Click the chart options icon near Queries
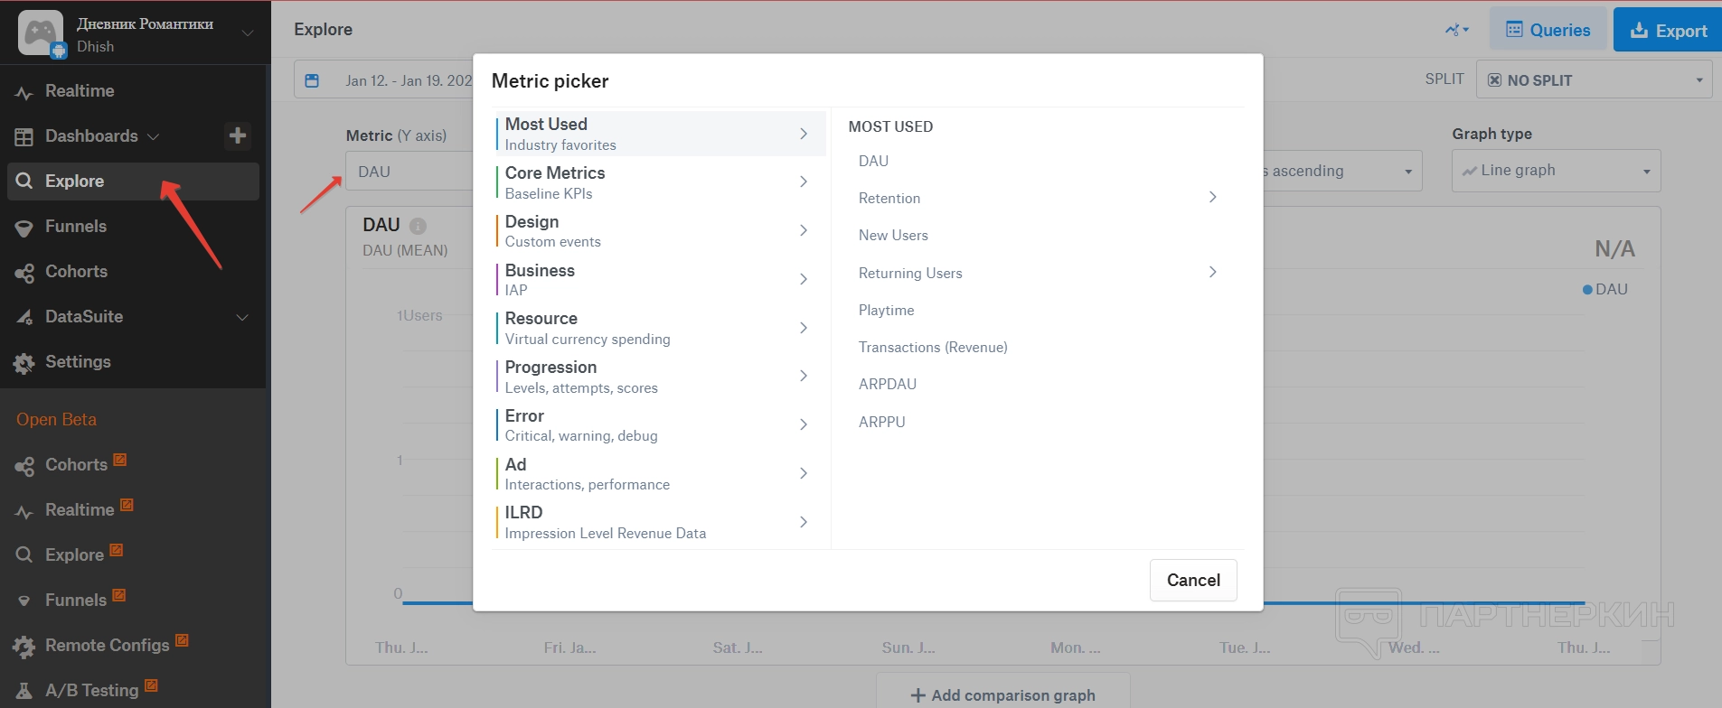This screenshot has height=708, width=1722. pos(1456,30)
